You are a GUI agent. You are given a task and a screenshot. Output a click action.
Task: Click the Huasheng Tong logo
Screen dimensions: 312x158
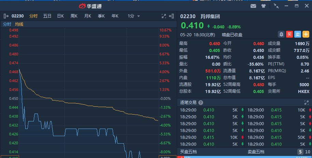(x=90, y=6)
